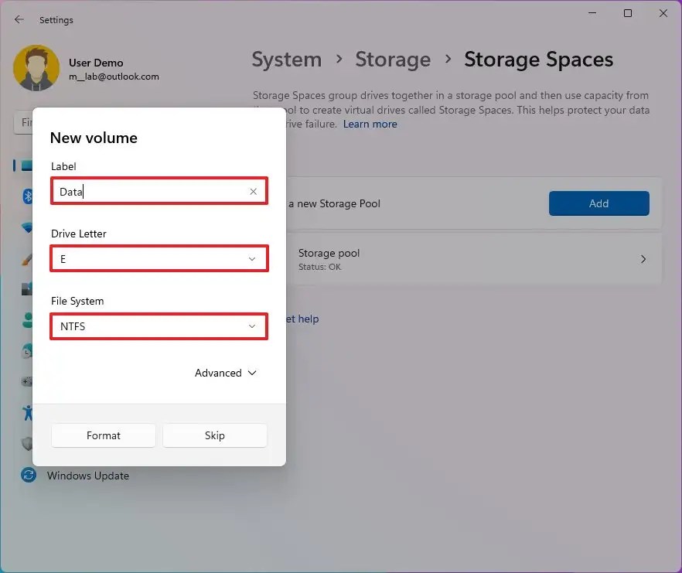Click the Data label input field
Image resolution: width=682 pixels, height=573 pixels.
point(139,191)
